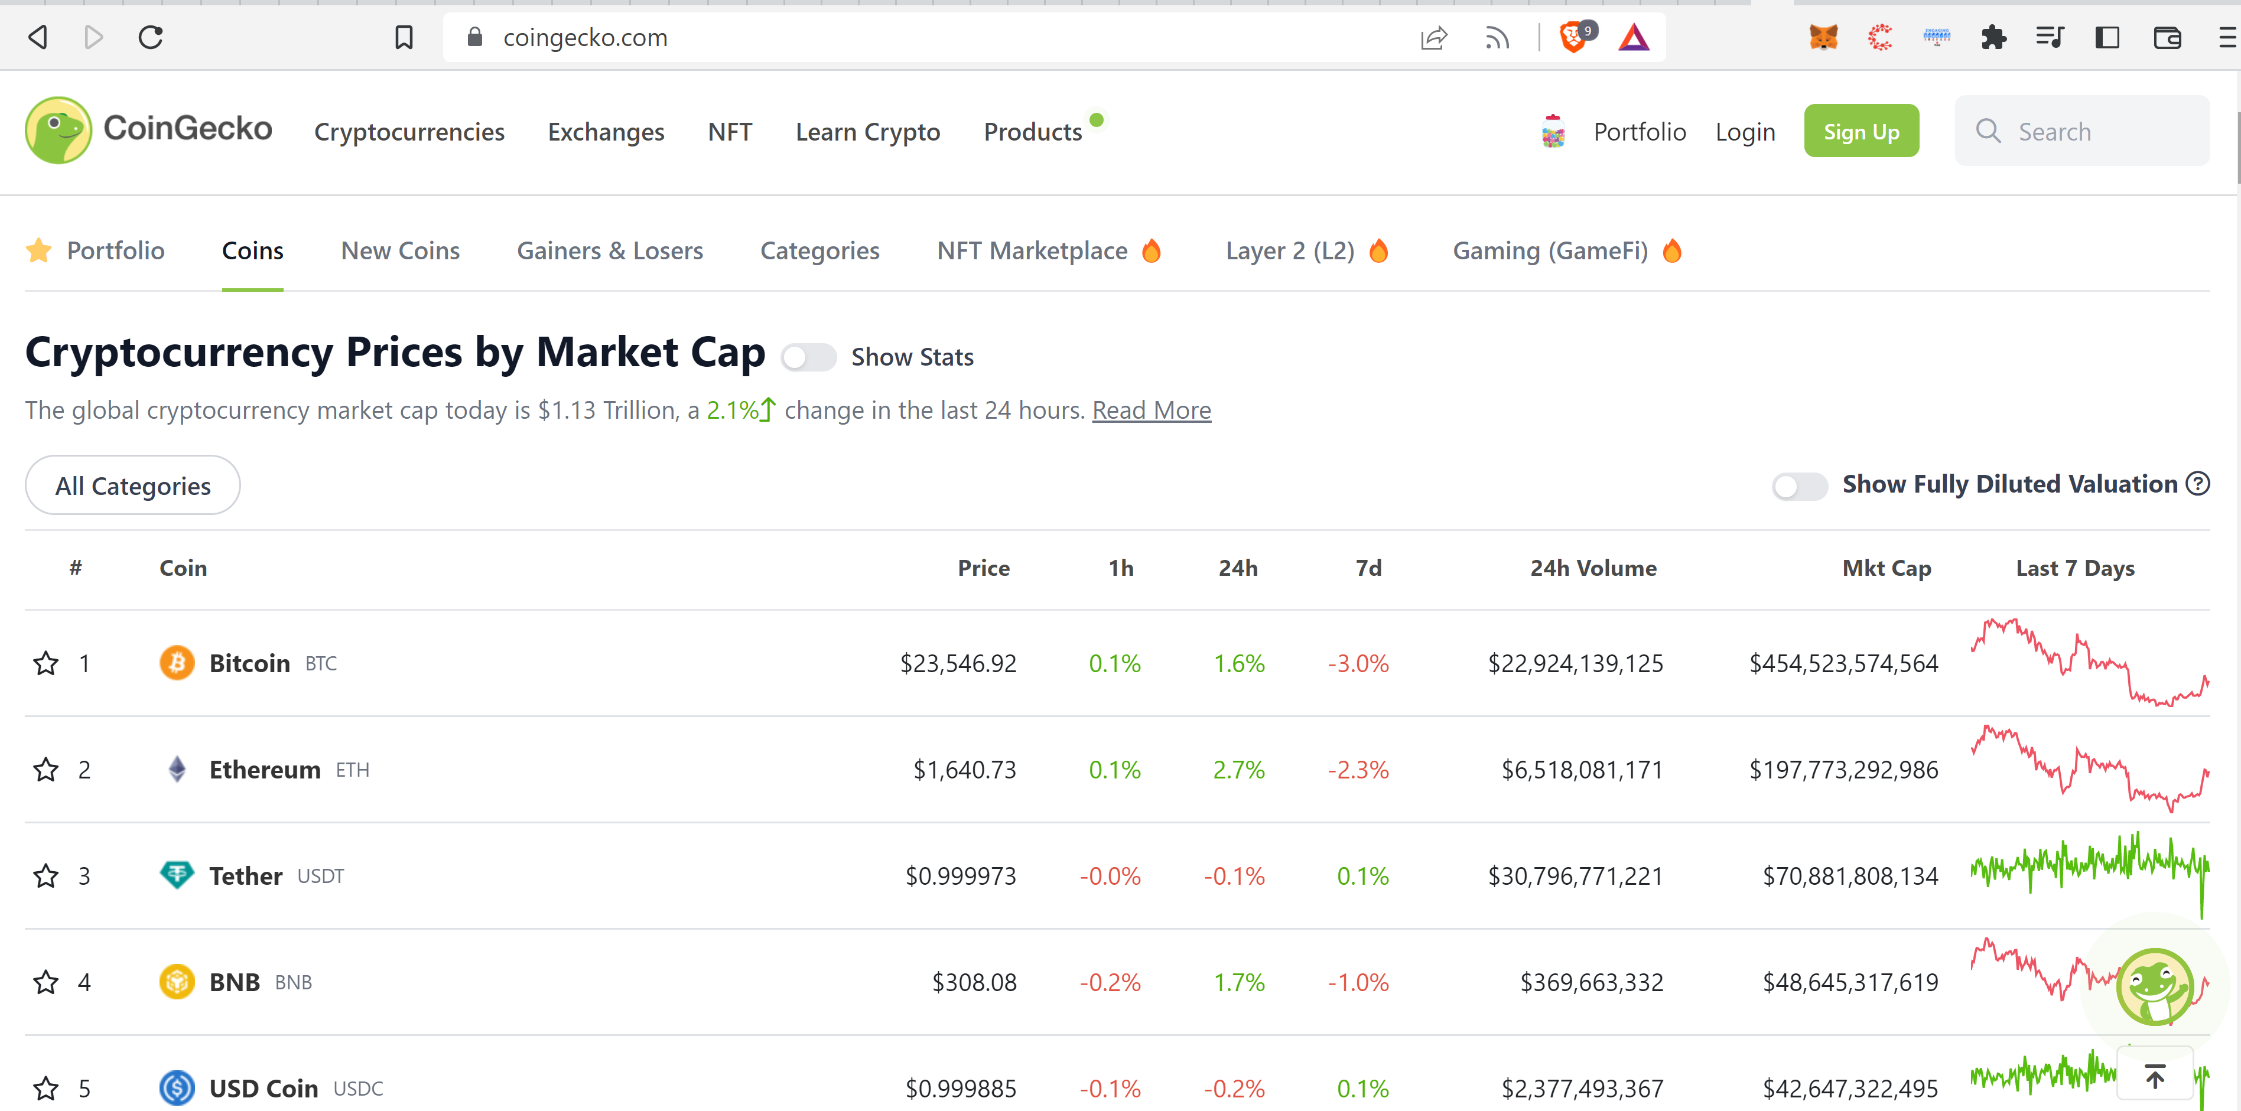Image resolution: width=2241 pixels, height=1111 pixels.
Task: Open Portfolio in the top header
Action: [x=1639, y=131]
